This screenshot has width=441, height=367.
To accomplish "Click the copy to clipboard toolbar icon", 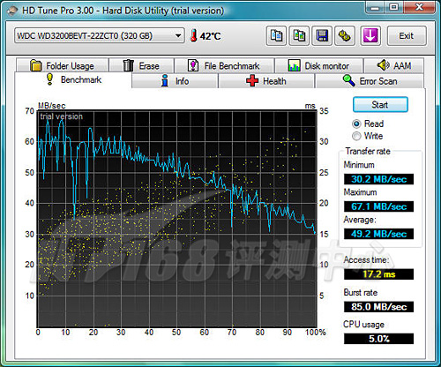I will pyautogui.click(x=276, y=36).
